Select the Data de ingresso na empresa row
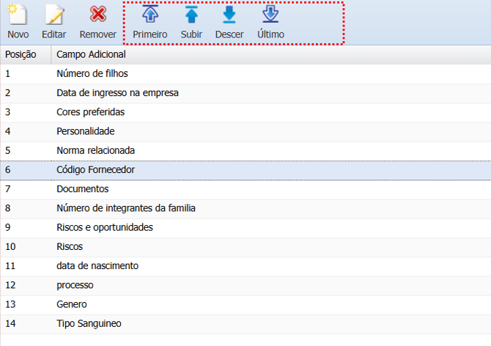This screenshot has height=346, width=491. point(117,93)
